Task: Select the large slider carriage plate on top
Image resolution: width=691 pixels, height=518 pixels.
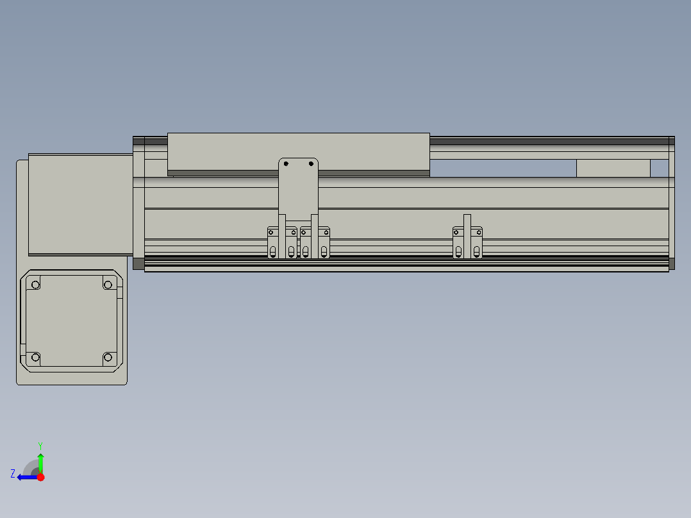Action: pyautogui.click(x=298, y=155)
